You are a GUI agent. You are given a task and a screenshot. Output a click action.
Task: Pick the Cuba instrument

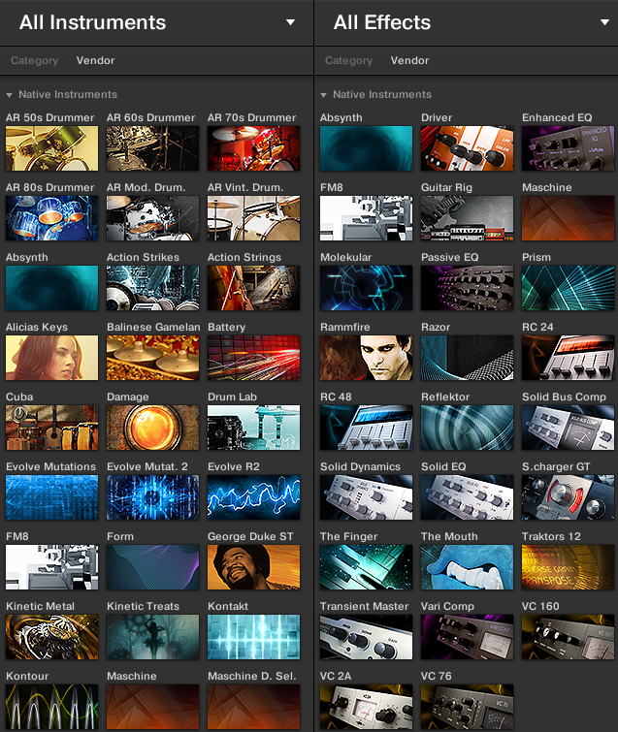51,428
